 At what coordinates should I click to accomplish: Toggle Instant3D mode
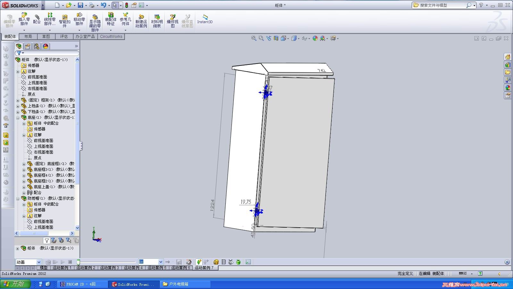pos(205,19)
